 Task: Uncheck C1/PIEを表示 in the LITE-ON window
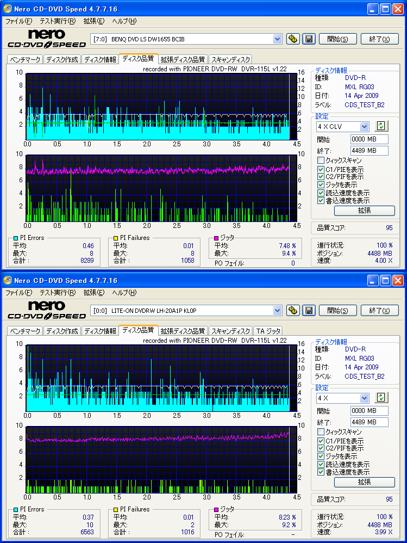pos(321,441)
